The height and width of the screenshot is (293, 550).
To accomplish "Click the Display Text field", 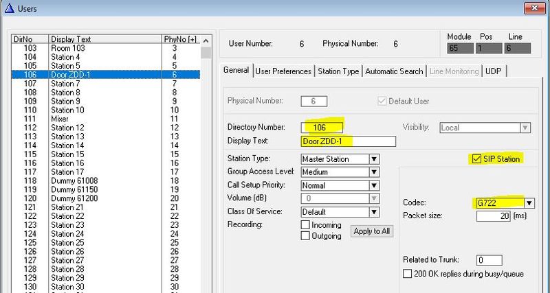I will 349,141.
